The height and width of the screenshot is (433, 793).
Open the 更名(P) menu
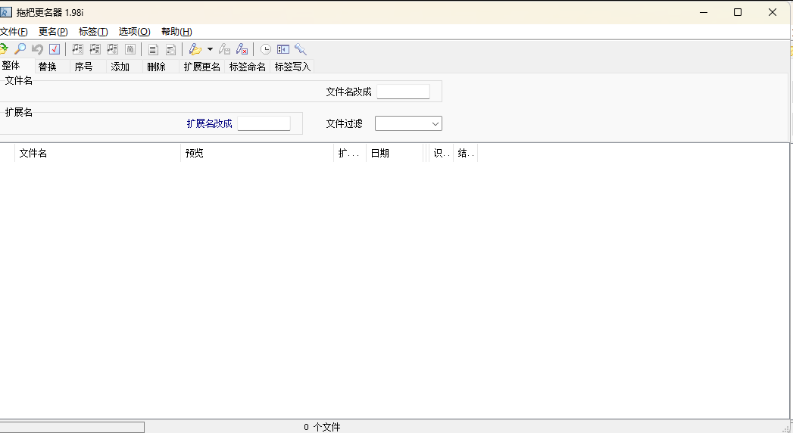click(53, 31)
